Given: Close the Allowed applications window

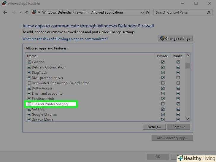Looking at the screenshot, I should point(209,3).
